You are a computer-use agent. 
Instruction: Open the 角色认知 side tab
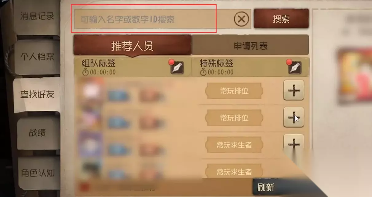pos(37,173)
